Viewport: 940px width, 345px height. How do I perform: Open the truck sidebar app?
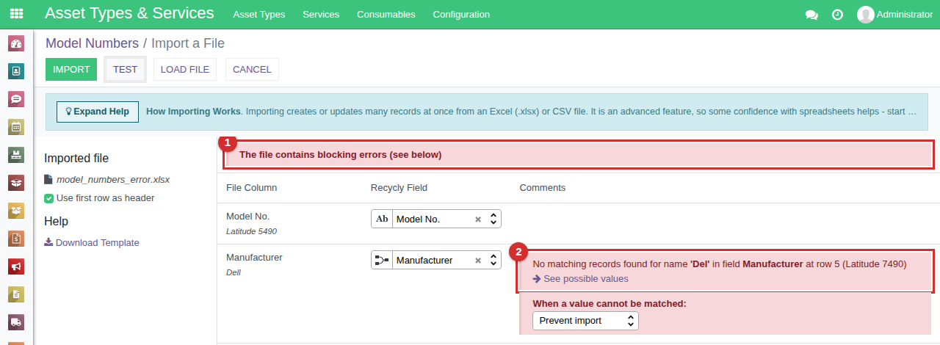pyautogui.click(x=16, y=322)
